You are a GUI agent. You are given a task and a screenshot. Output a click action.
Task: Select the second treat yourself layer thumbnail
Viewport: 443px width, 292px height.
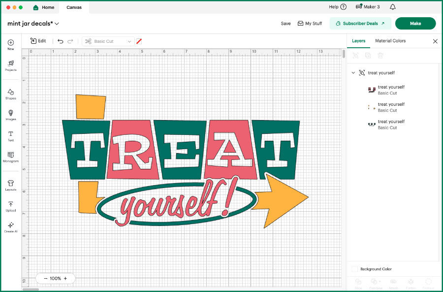[x=371, y=107]
